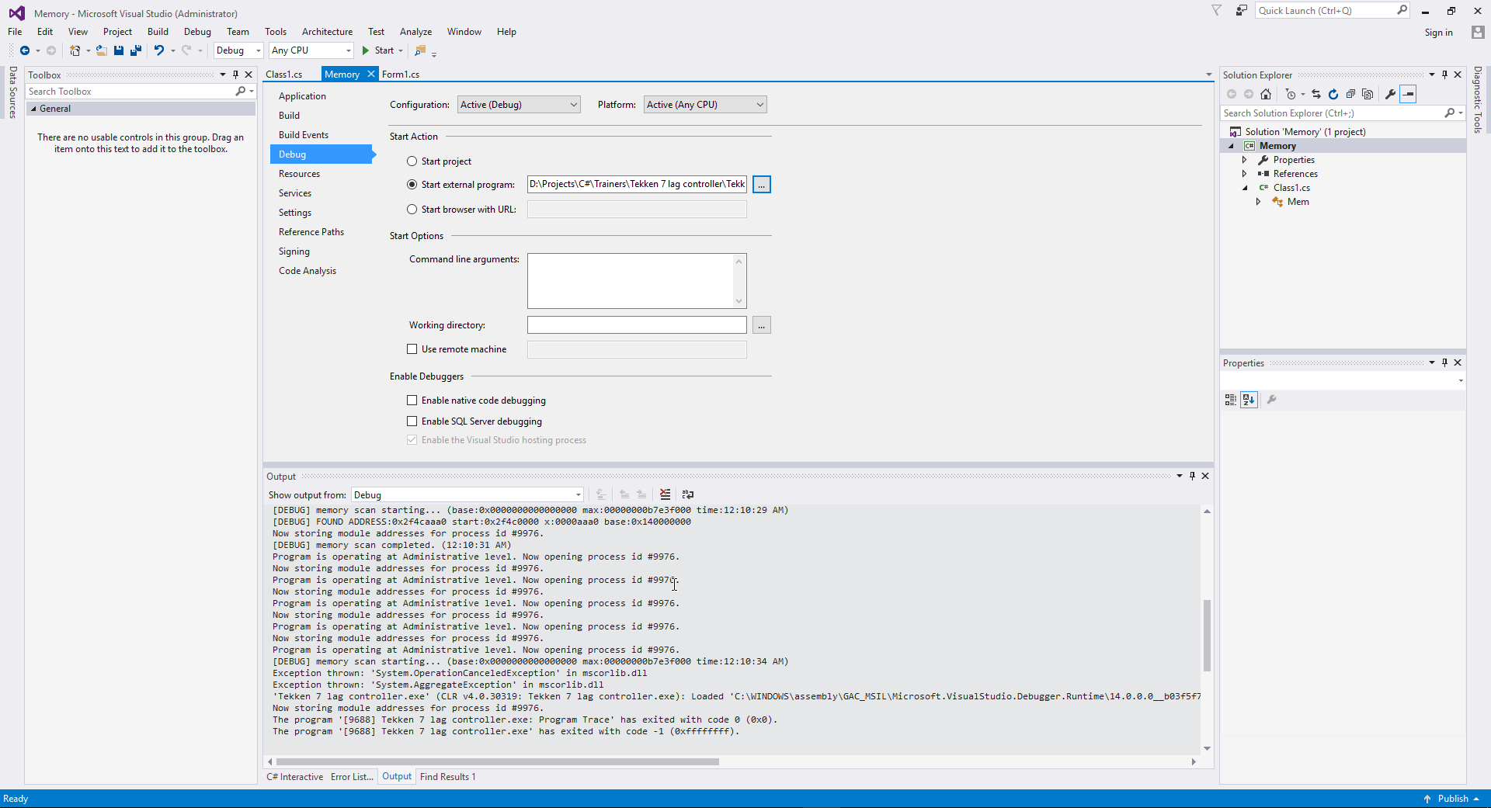Click the Collapse All icon in Solution Explorer
The image size is (1491, 808).
1350,94
